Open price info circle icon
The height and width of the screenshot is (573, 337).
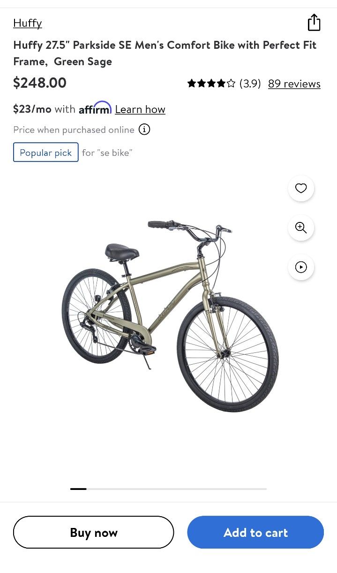point(144,130)
